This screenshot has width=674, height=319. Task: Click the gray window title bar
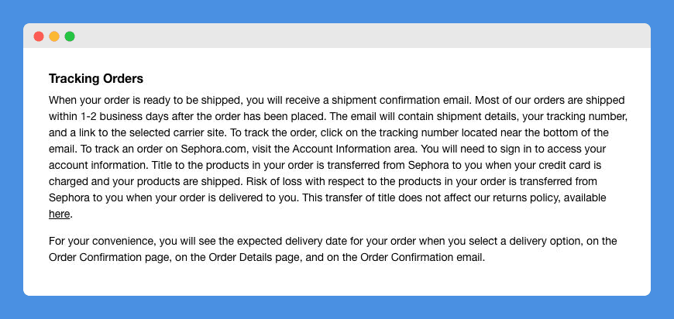(337, 36)
